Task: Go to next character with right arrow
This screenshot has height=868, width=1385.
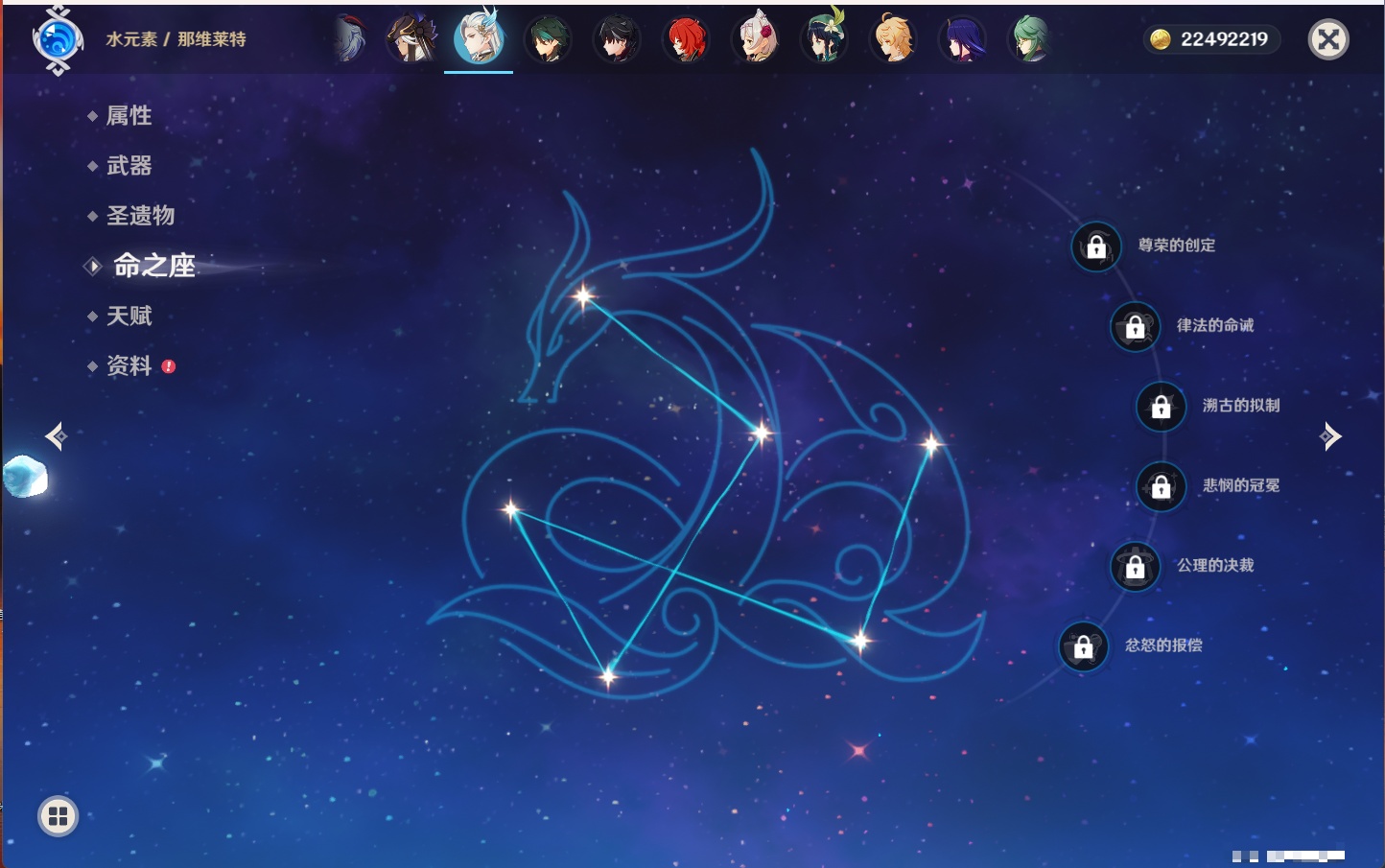Action: tap(1330, 436)
